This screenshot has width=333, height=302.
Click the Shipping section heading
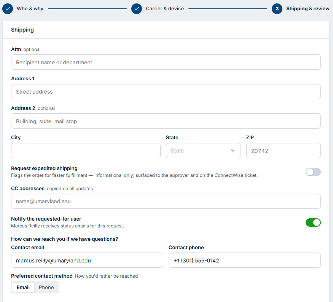point(22,30)
